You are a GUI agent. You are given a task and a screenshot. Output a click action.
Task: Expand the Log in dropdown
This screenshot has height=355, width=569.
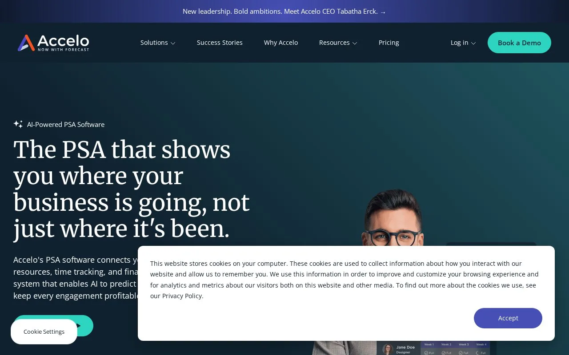(x=463, y=43)
